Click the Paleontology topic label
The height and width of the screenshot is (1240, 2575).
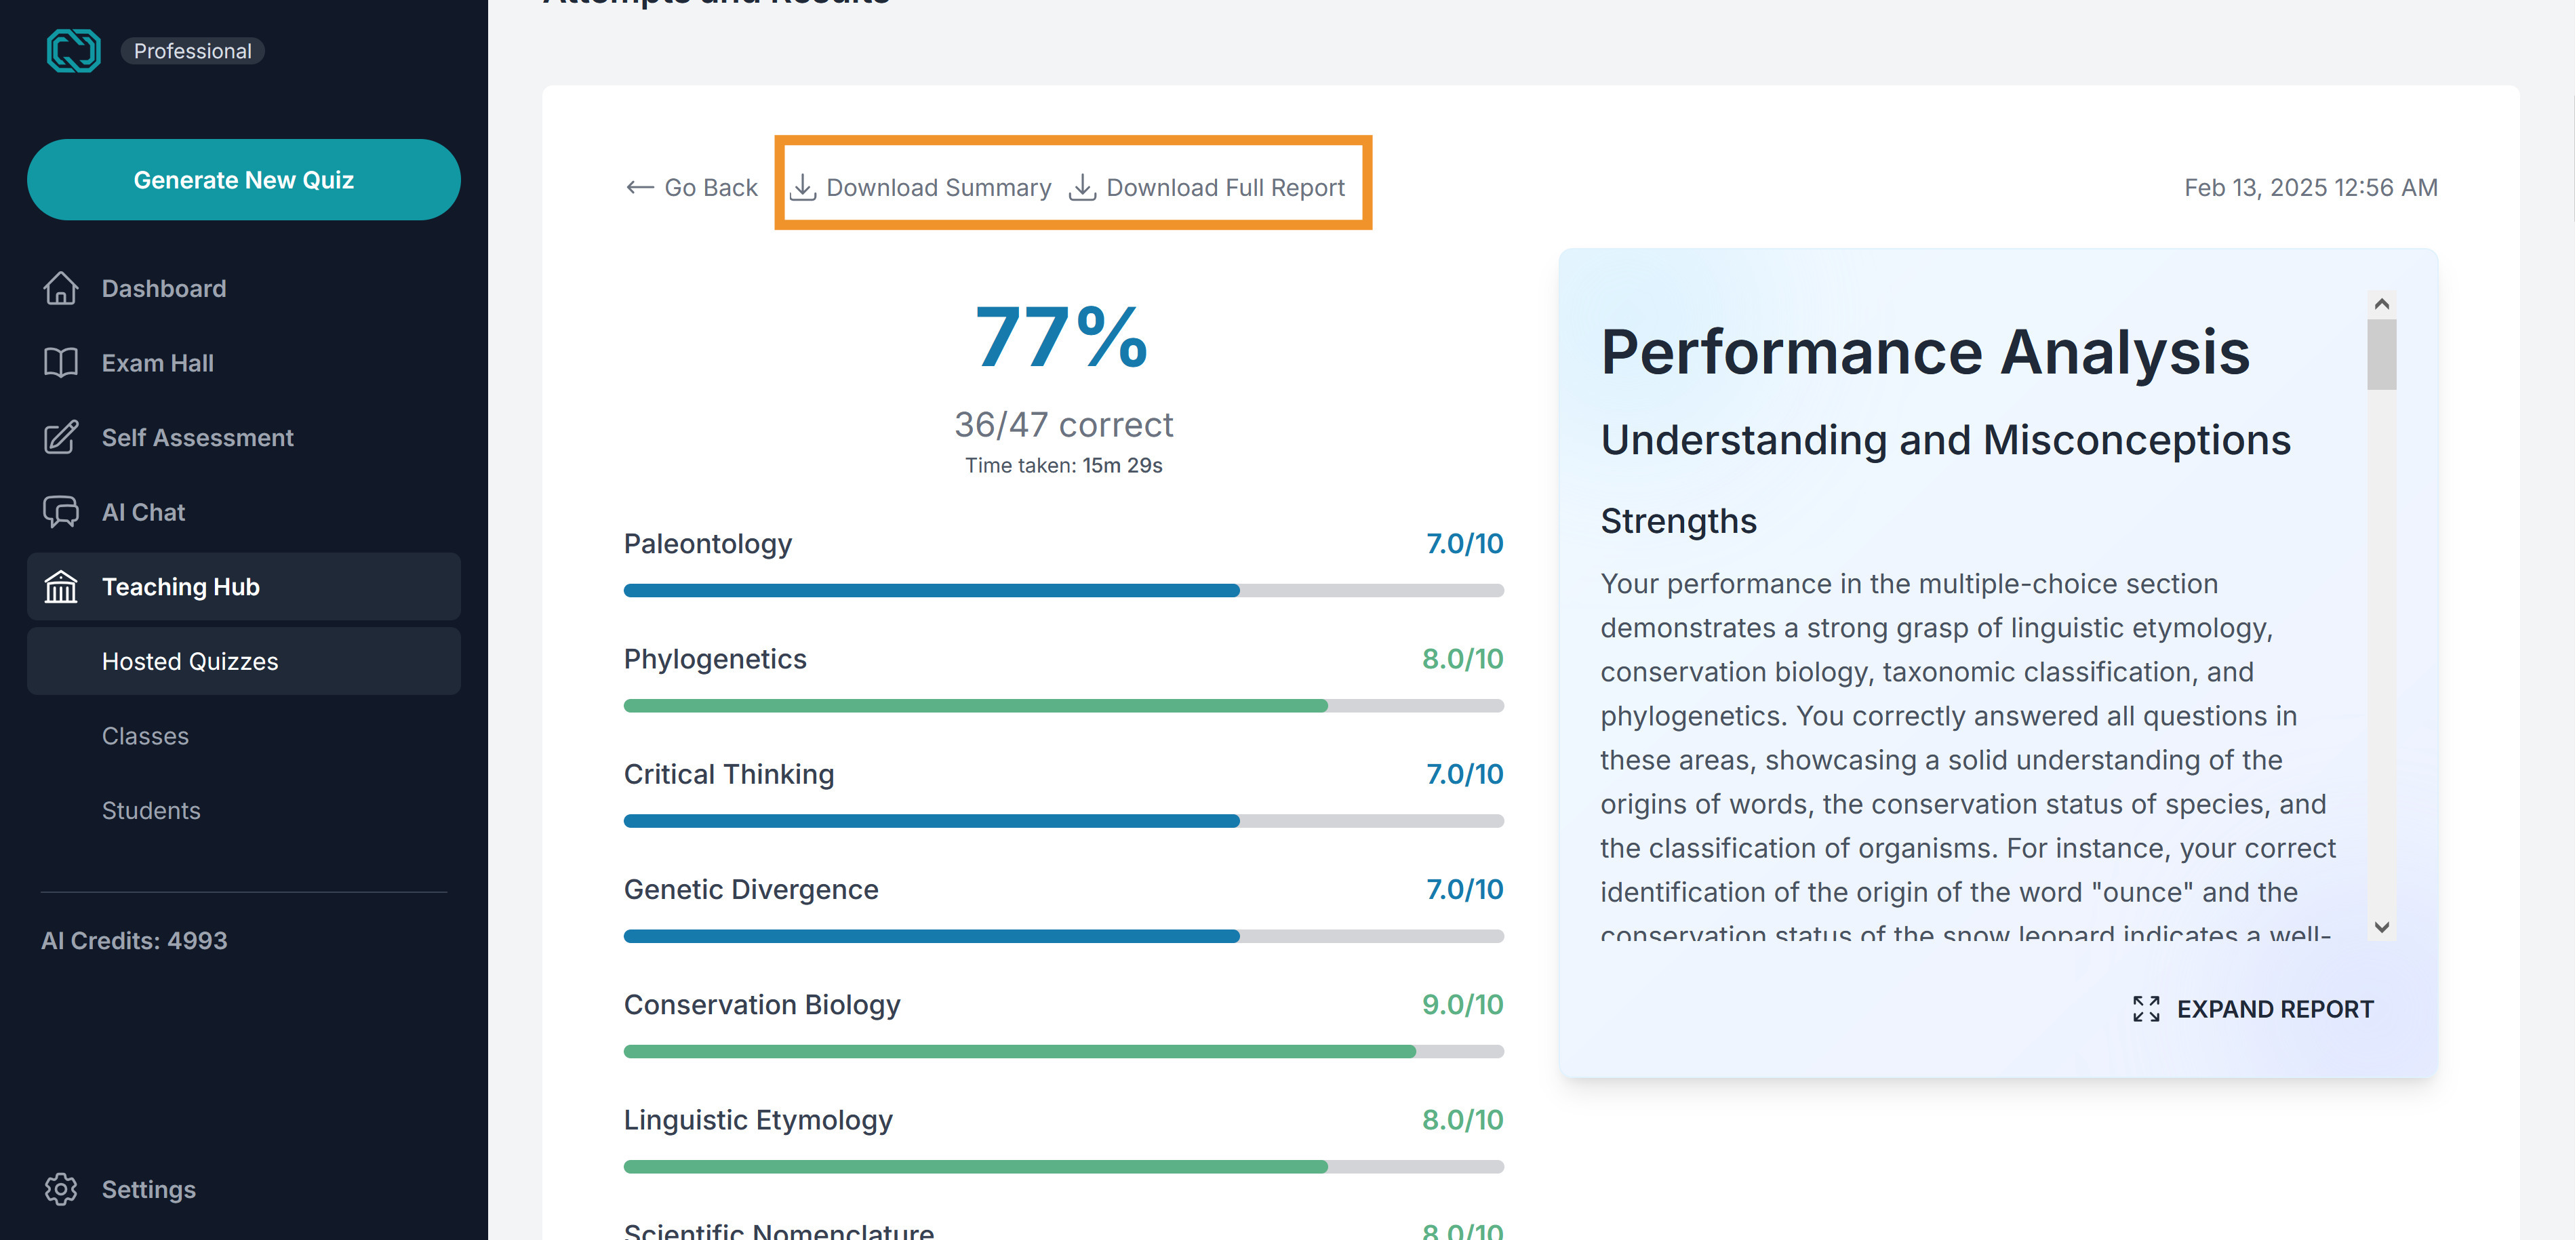pyautogui.click(x=708, y=544)
